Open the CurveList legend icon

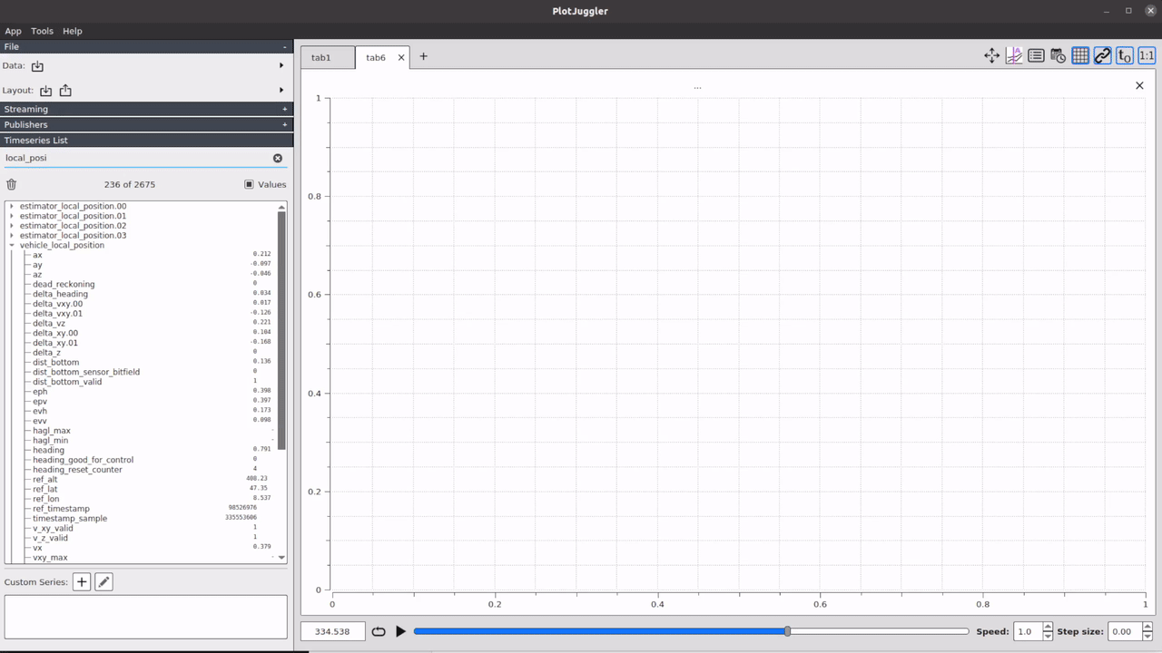click(x=1036, y=55)
